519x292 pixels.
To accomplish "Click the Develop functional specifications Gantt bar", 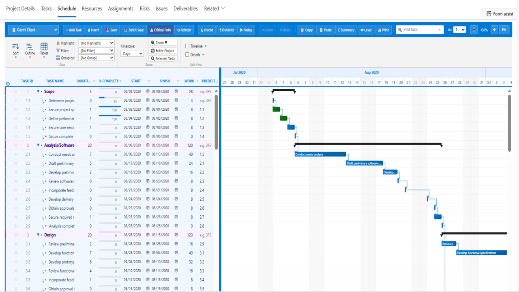I will [482, 253].
